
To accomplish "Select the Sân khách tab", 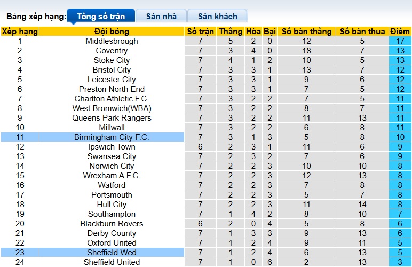I will click(218, 17).
